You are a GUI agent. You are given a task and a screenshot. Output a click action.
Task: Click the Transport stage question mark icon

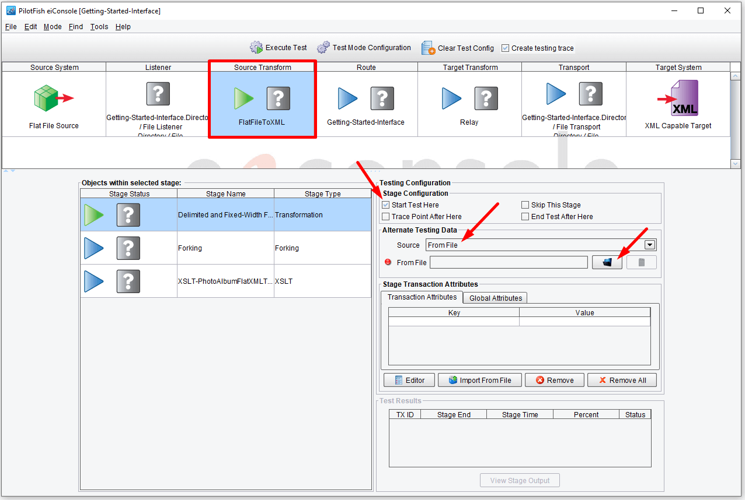tap(591, 94)
